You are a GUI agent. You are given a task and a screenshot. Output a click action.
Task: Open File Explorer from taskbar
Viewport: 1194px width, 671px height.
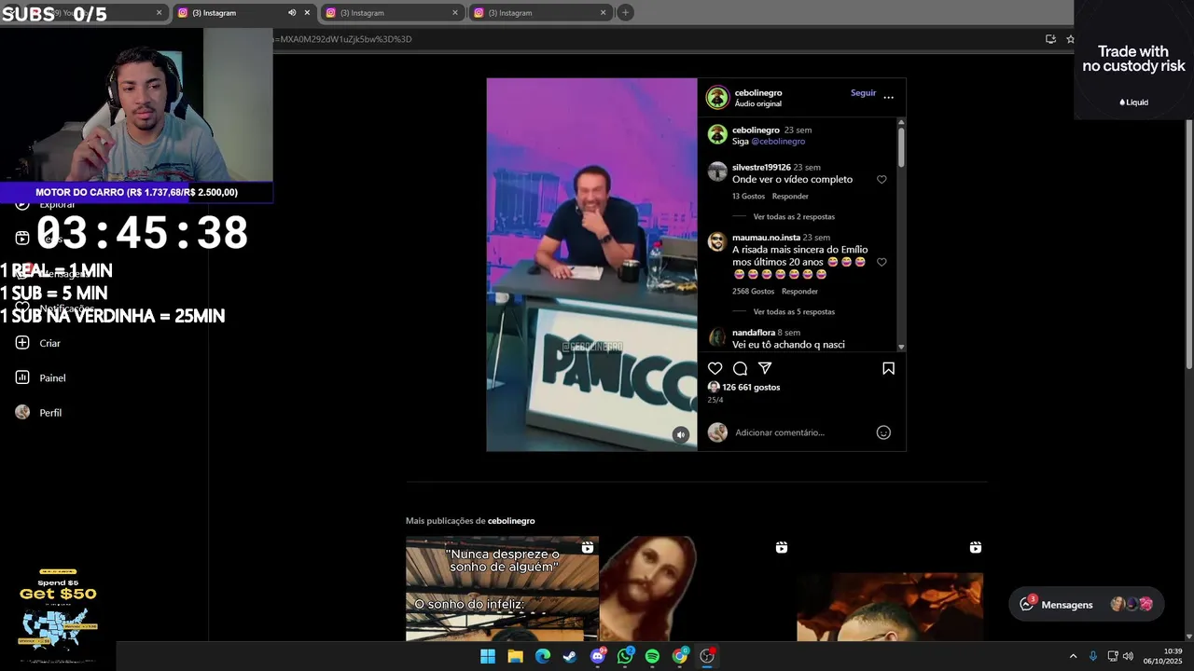click(x=515, y=656)
